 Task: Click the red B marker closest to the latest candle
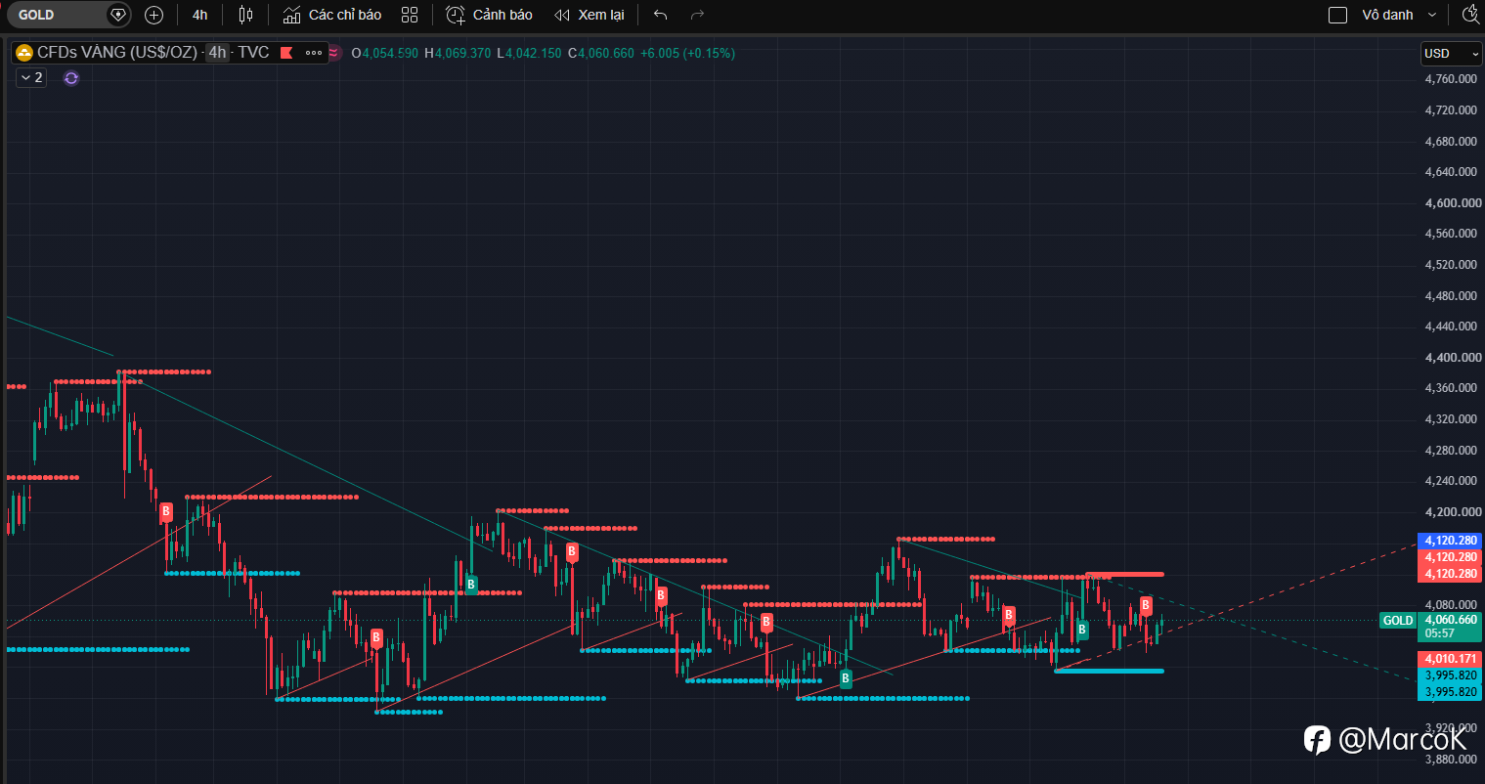(1146, 606)
